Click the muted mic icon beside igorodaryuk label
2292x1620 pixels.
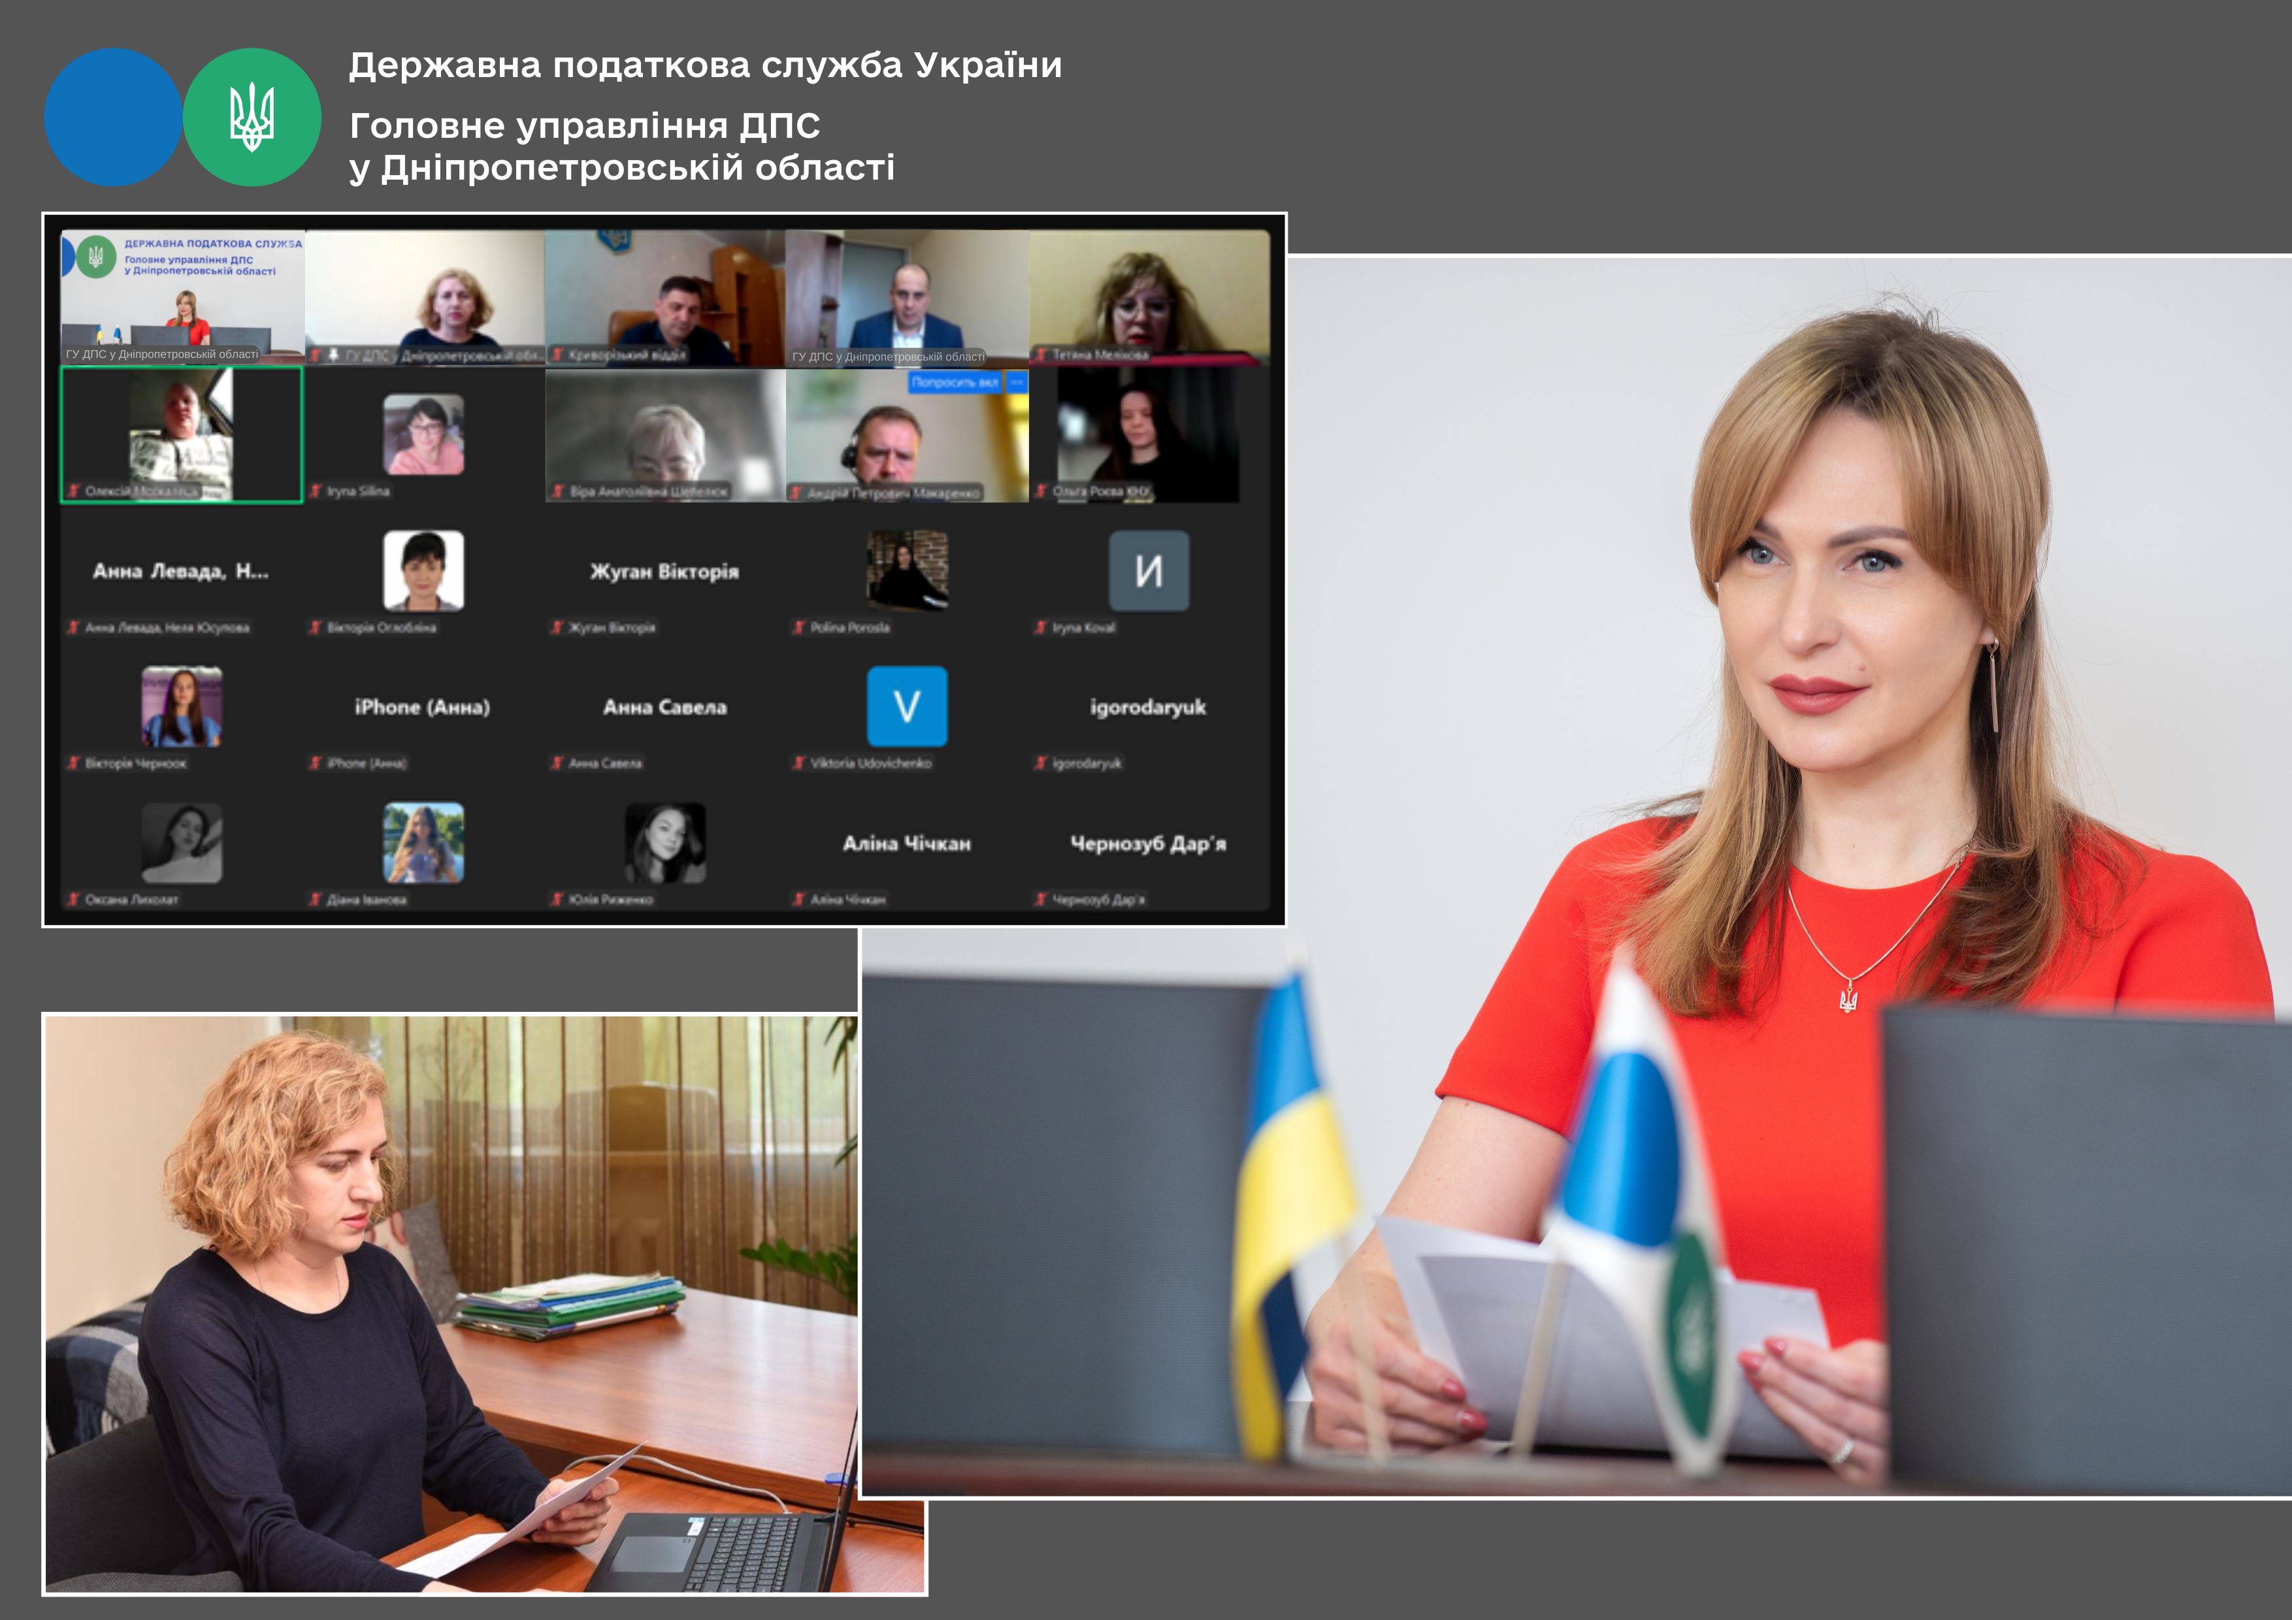click(1040, 762)
